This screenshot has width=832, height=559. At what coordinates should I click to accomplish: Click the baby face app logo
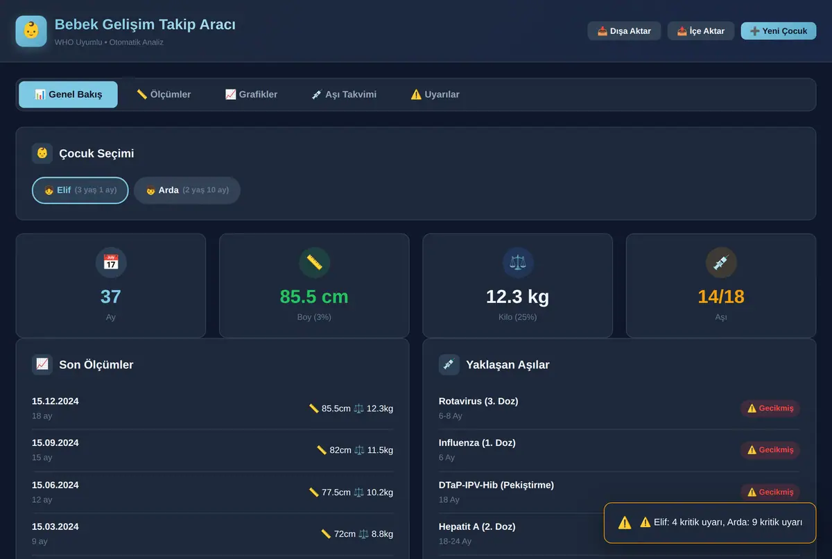[x=31, y=31]
